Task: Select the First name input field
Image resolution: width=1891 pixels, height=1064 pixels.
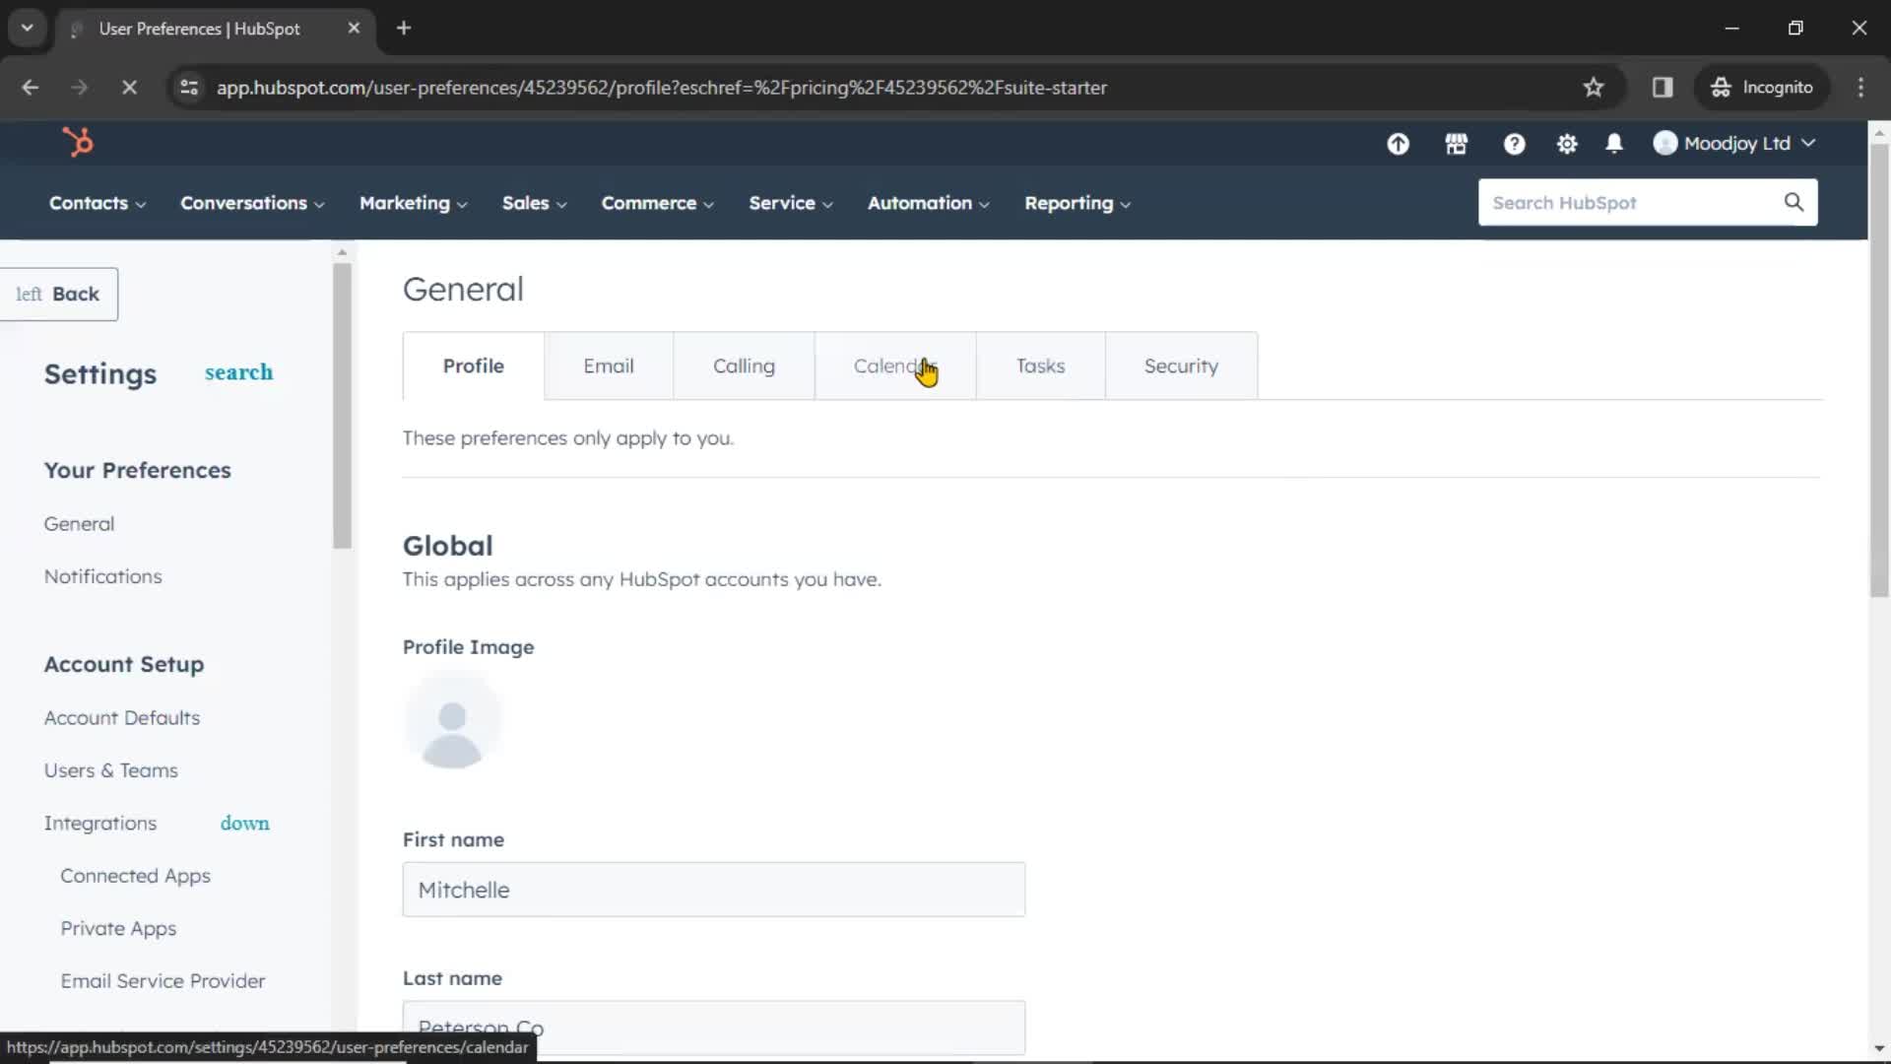Action: click(x=713, y=890)
